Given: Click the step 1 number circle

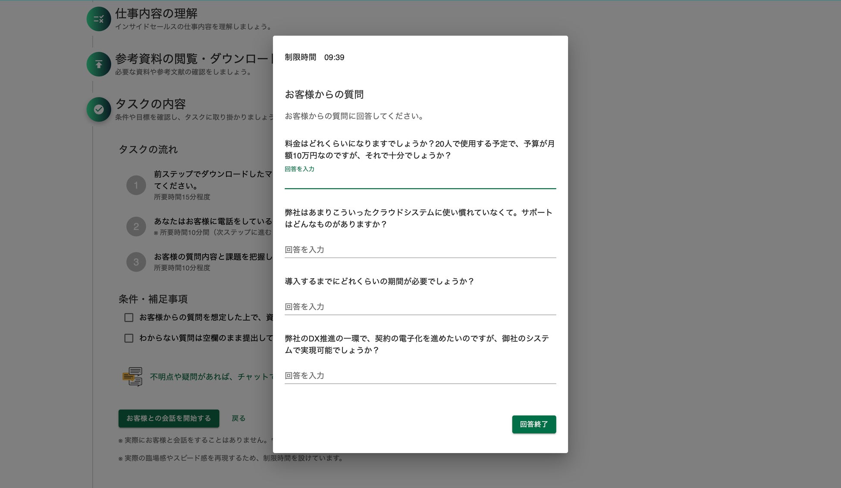Looking at the screenshot, I should [136, 185].
